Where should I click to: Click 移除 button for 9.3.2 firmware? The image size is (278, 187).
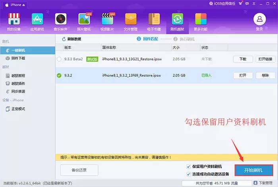coord(265,76)
